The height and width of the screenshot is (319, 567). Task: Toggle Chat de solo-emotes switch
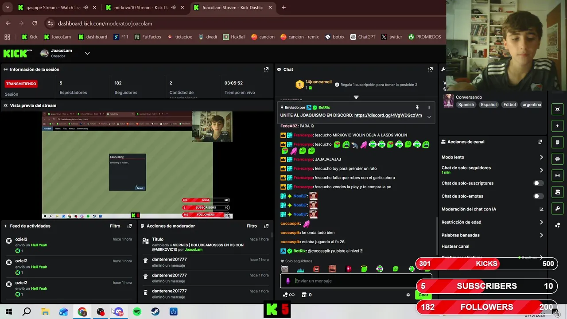[538, 196]
